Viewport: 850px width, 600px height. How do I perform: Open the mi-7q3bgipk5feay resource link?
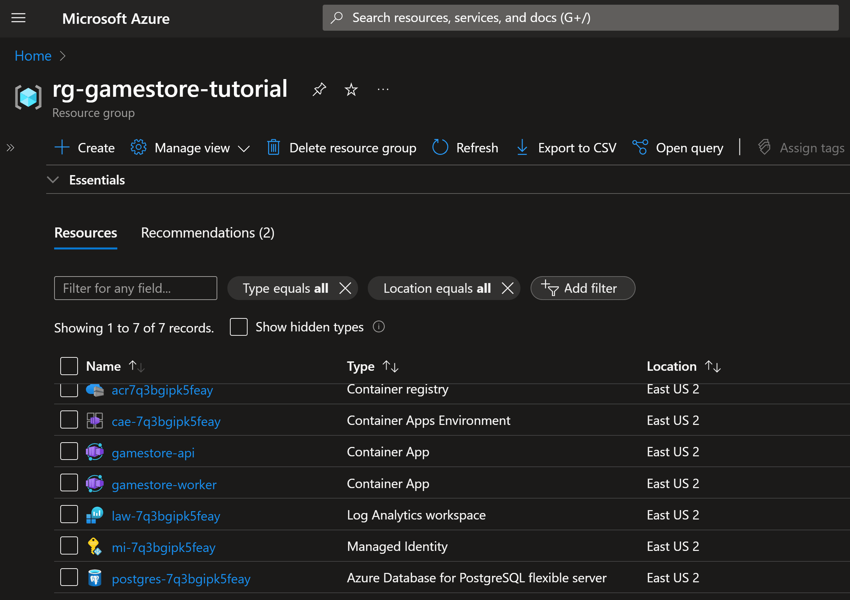[164, 547]
